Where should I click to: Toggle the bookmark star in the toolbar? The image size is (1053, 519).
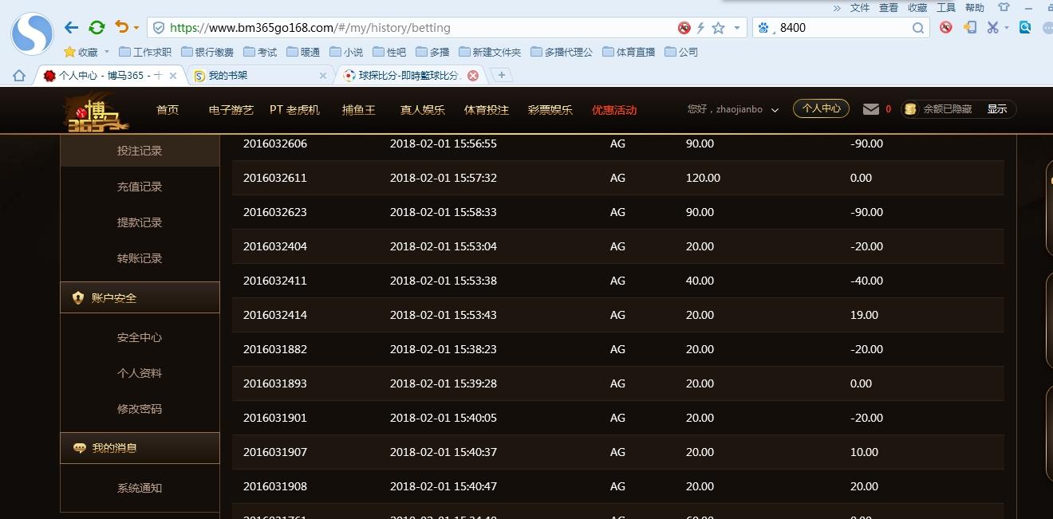(720, 27)
